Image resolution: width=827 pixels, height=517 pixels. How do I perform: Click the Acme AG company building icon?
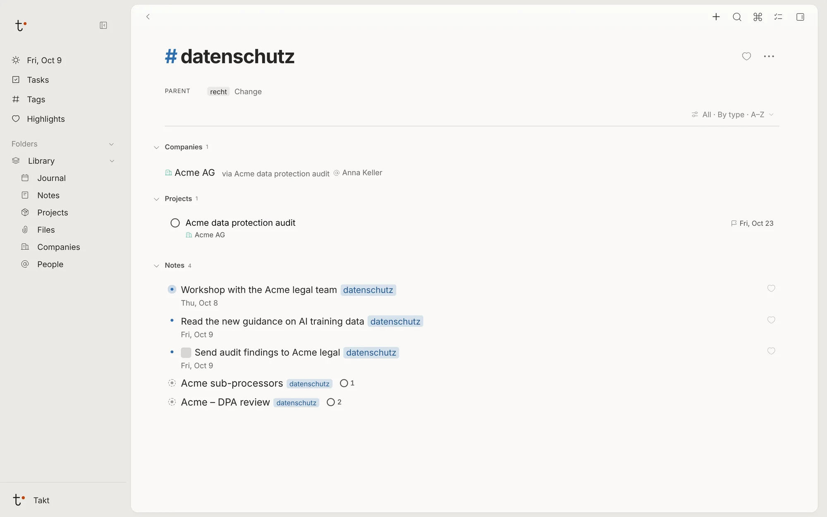(x=168, y=173)
